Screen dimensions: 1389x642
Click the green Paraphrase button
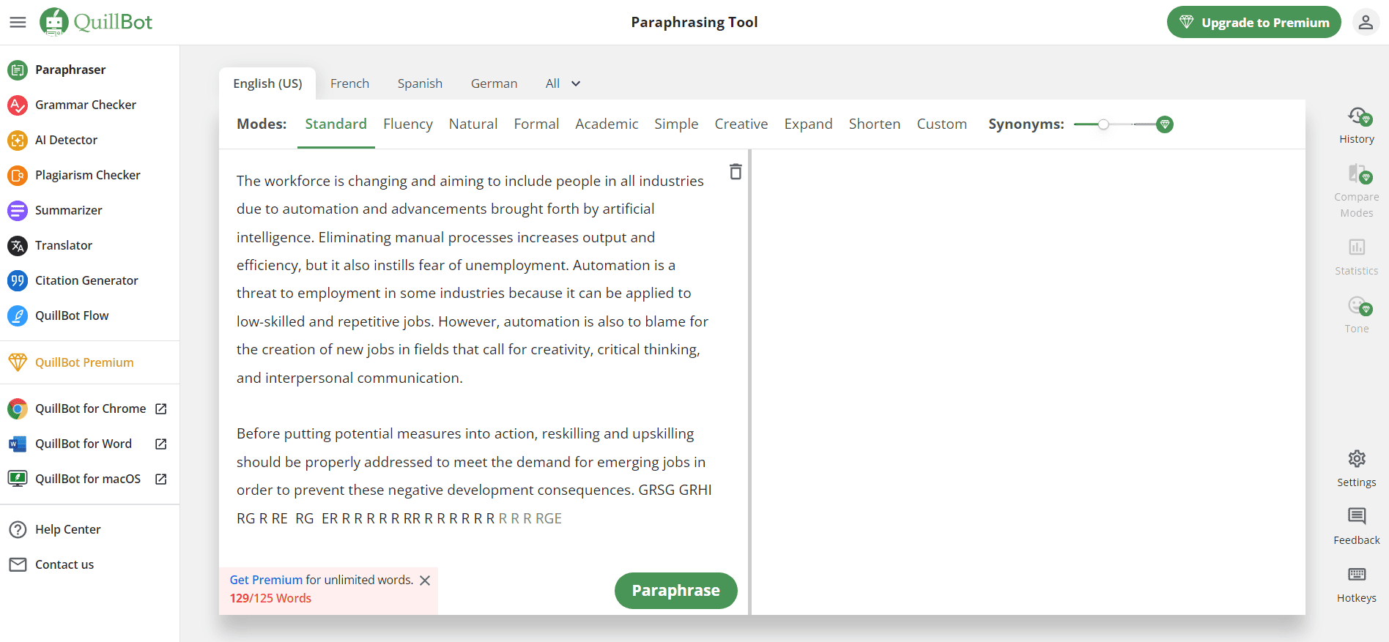(x=675, y=590)
